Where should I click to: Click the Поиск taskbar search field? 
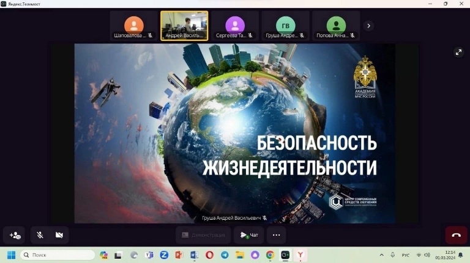click(58, 254)
